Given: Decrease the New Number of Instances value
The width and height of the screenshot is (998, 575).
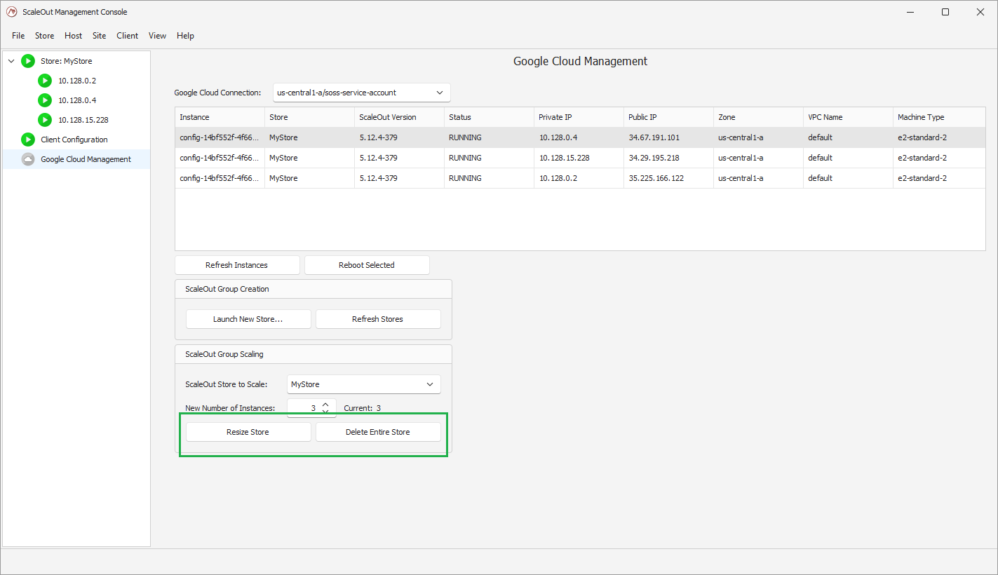Looking at the screenshot, I should click(325, 412).
